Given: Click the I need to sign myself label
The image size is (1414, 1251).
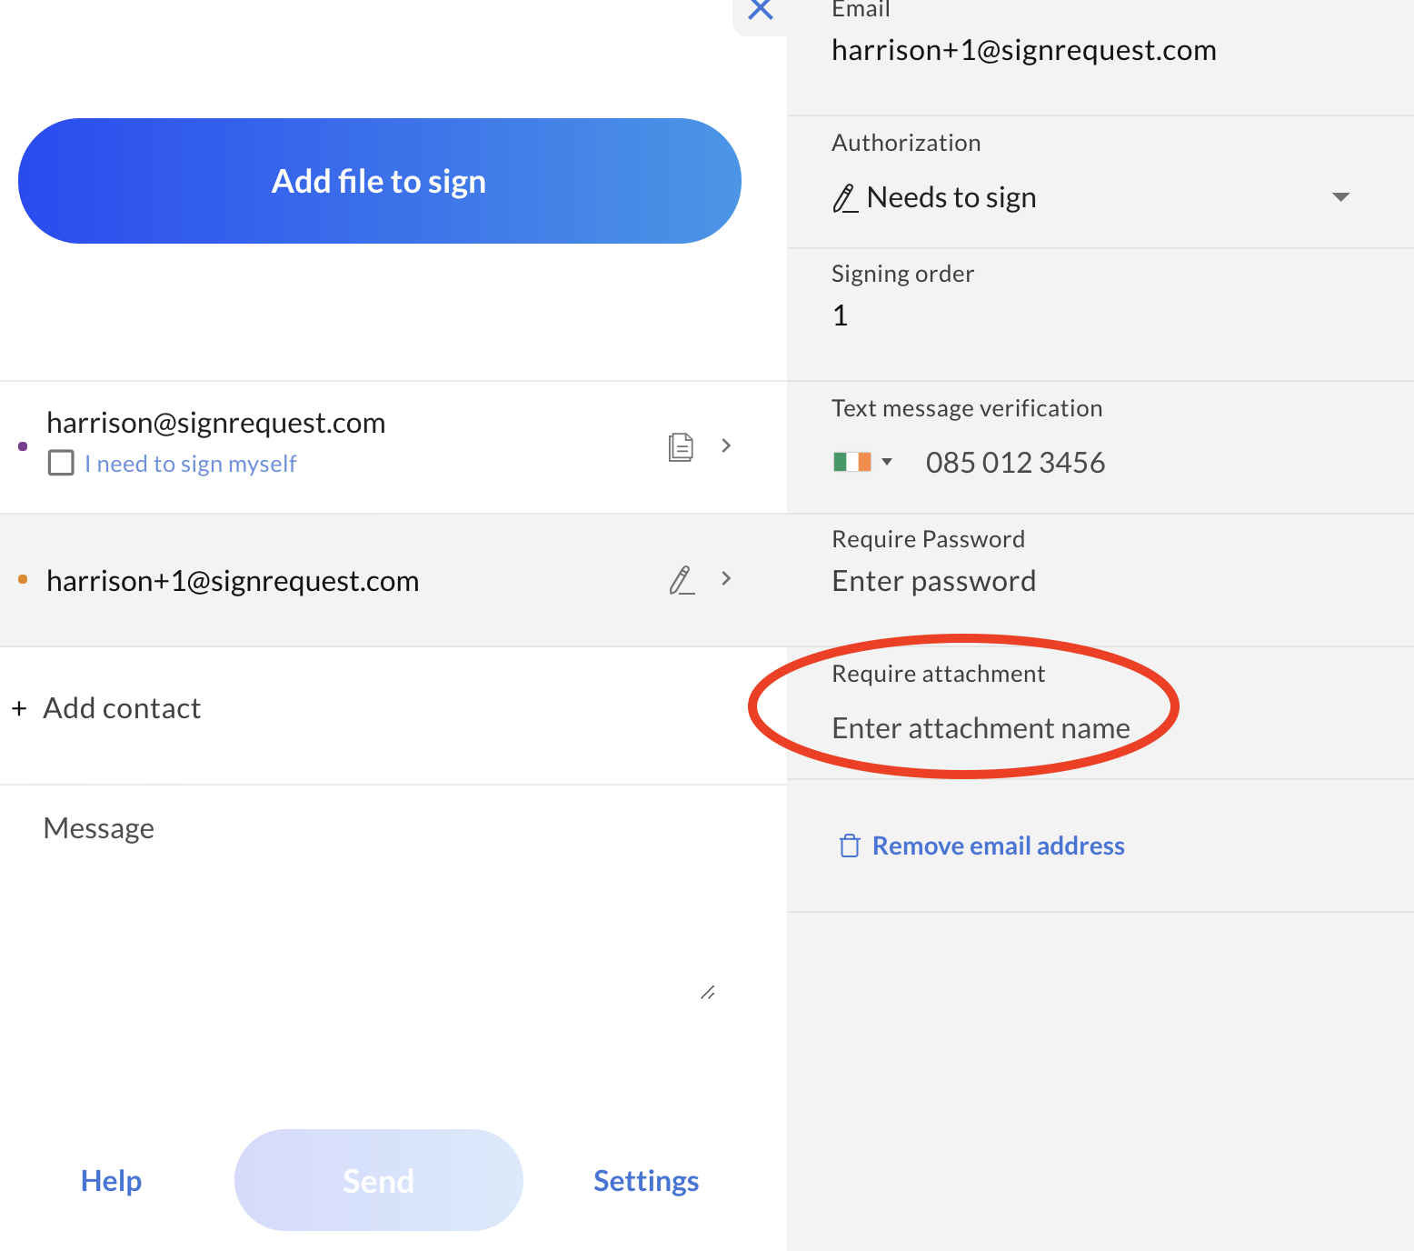Looking at the screenshot, I should point(191,464).
